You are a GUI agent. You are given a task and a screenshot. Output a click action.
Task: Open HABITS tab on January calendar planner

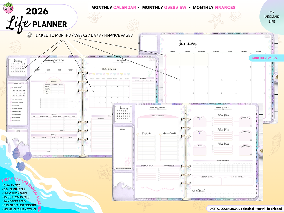pos(238,34)
